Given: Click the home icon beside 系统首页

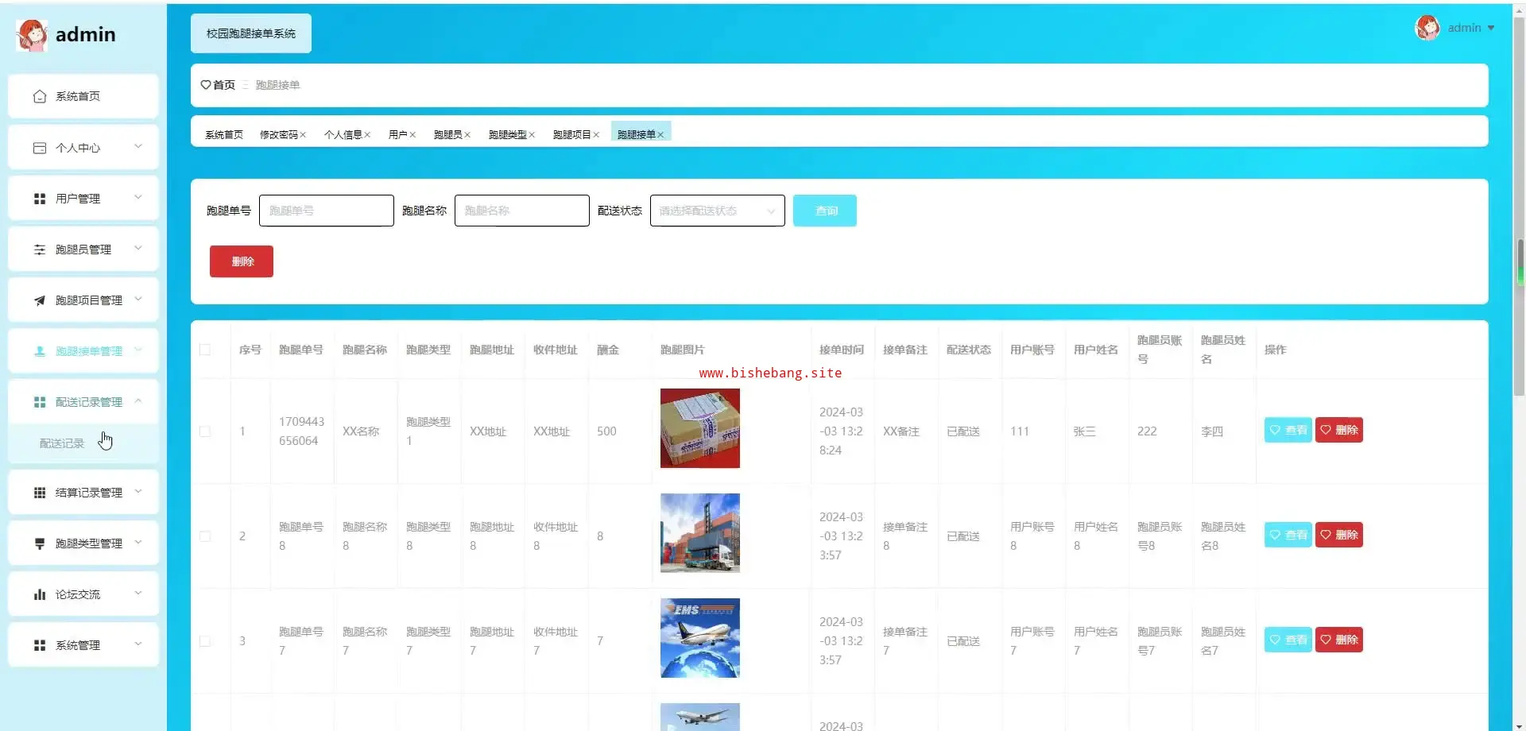Looking at the screenshot, I should coord(40,96).
